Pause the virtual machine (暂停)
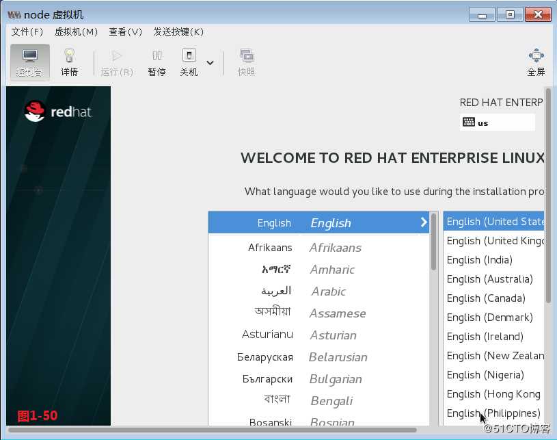 click(x=157, y=62)
